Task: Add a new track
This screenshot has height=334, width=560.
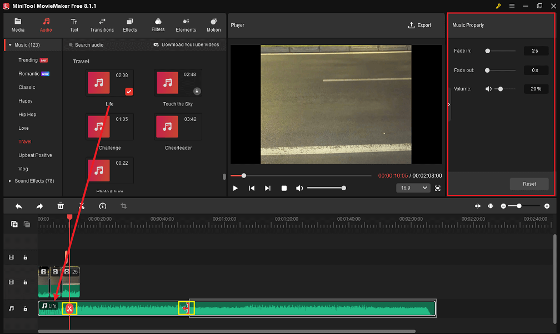Action: click(x=14, y=224)
